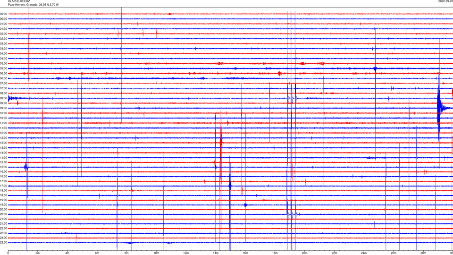This screenshot has width=453, height=255.
Task: Select the 09:30 trace time label
Action: [3, 108]
